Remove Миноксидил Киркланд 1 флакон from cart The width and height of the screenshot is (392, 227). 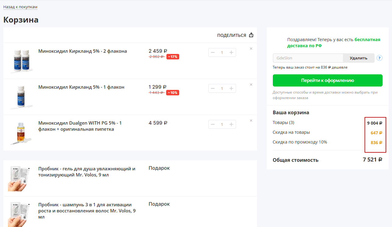tap(251, 85)
